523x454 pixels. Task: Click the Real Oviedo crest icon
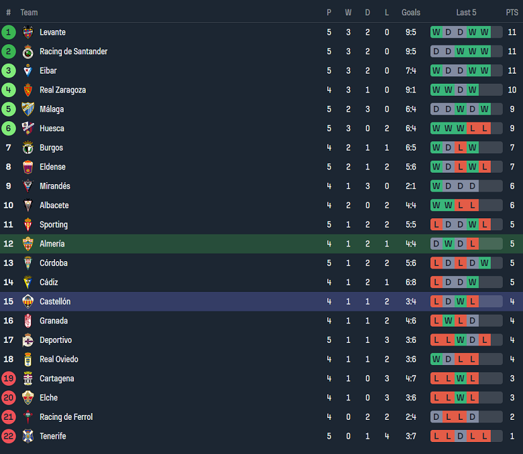pyautogui.click(x=27, y=359)
